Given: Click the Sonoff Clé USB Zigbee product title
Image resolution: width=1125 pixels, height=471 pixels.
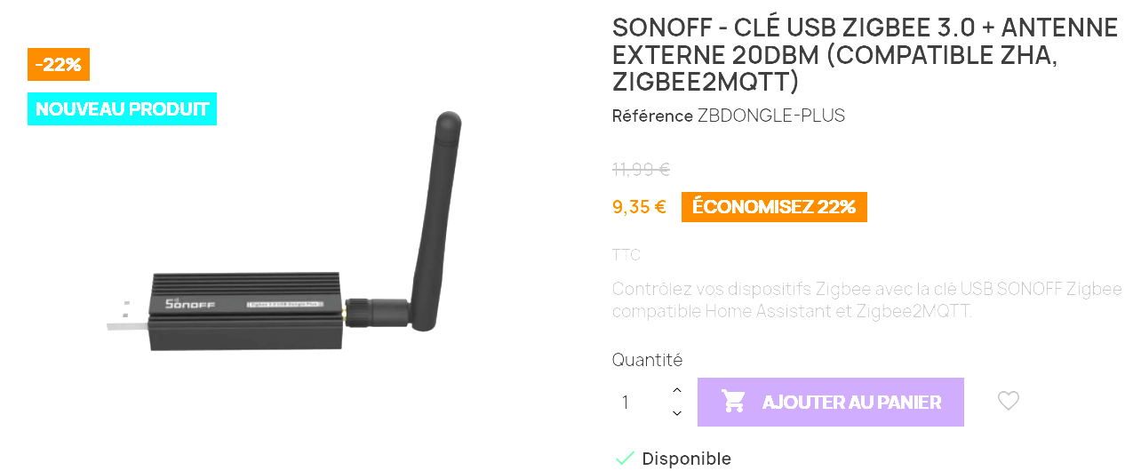Looking at the screenshot, I should pyautogui.click(x=865, y=54).
